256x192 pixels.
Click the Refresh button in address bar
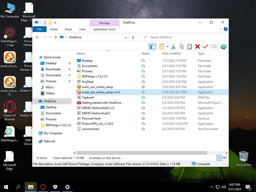coord(133,37)
